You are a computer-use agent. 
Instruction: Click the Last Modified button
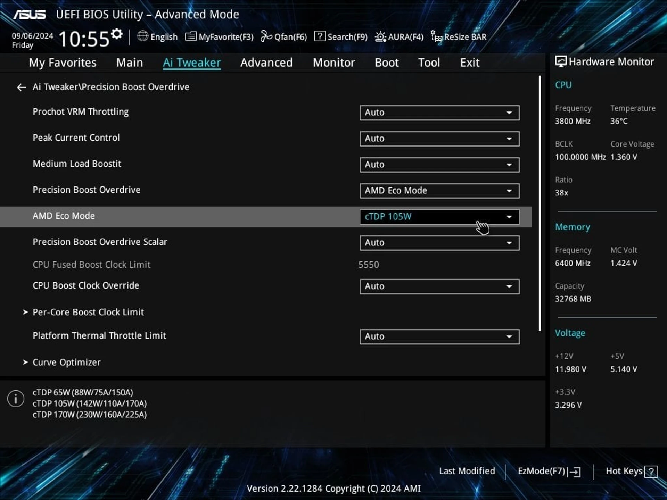tap(467, 471)
